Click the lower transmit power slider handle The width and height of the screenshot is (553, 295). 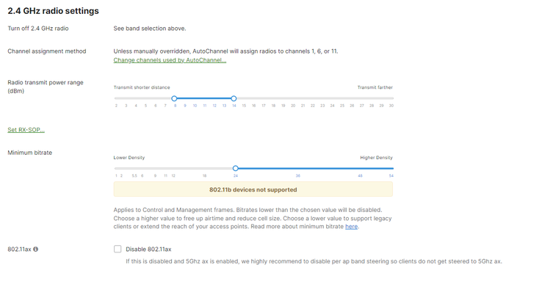(174, 98)
